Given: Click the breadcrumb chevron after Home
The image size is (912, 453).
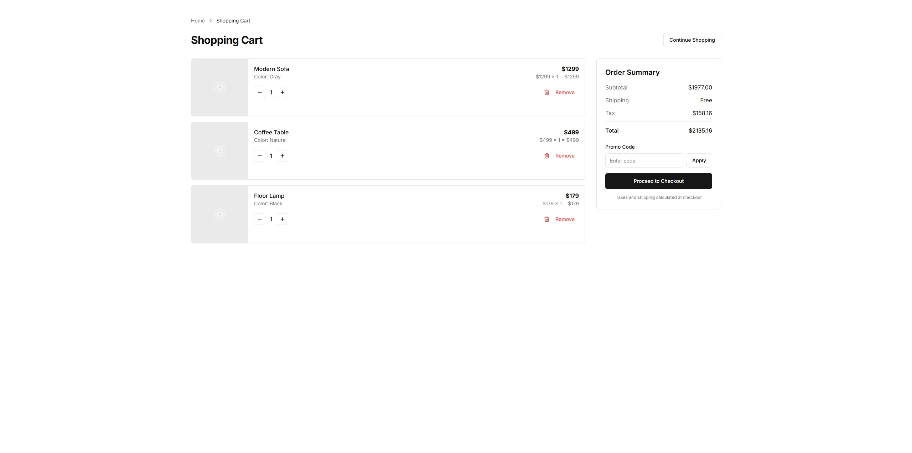Looking at the screenshot, I should [211, 21].
